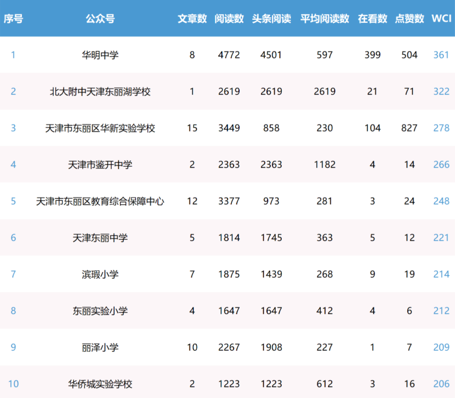455x398 pixels.
Task: Click 阅读数 value 2267
Action: tap(229, 347)
